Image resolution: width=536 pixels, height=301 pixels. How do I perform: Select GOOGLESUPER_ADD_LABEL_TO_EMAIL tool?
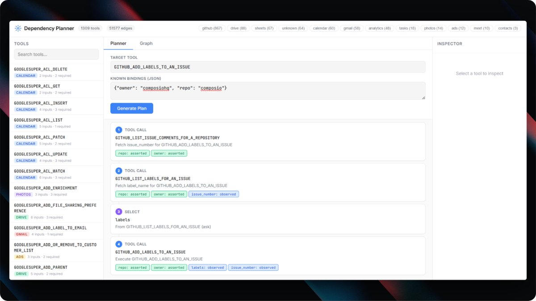tap(56, 231)
